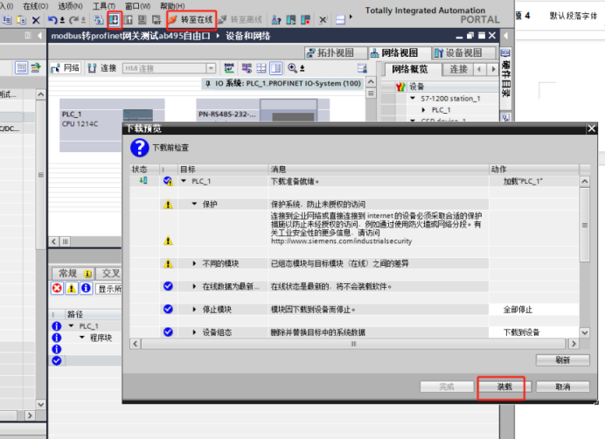Select the 连接 tab in overview panel
605x439 pixels.
(x=457, y=69)
